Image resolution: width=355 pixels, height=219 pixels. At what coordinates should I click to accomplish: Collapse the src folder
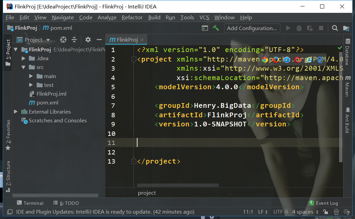click(x=23, y=67)
